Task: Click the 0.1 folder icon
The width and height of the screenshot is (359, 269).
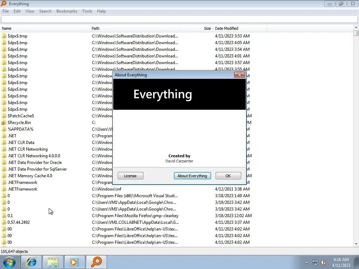Action: pyautogui.click(x=4, y=216)
